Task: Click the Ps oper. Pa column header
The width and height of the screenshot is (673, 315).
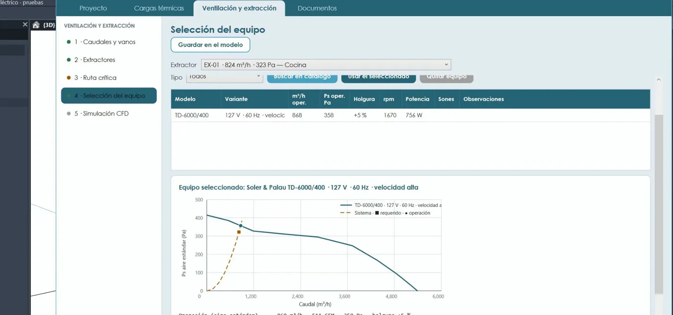Action: [335, 99]
